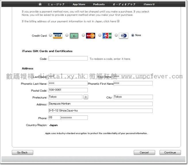Switch to the Podcasts tab
Viewport: 188px width, 165px height.
99,4
